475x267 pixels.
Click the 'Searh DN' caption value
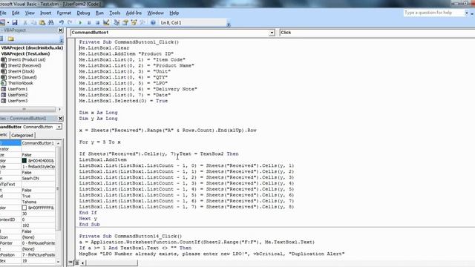[30, 178]
